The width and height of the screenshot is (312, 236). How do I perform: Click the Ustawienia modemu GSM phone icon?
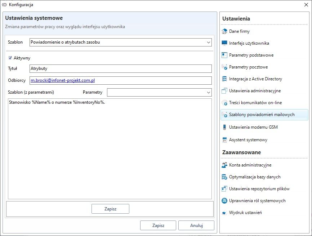[x=224, y=127]
